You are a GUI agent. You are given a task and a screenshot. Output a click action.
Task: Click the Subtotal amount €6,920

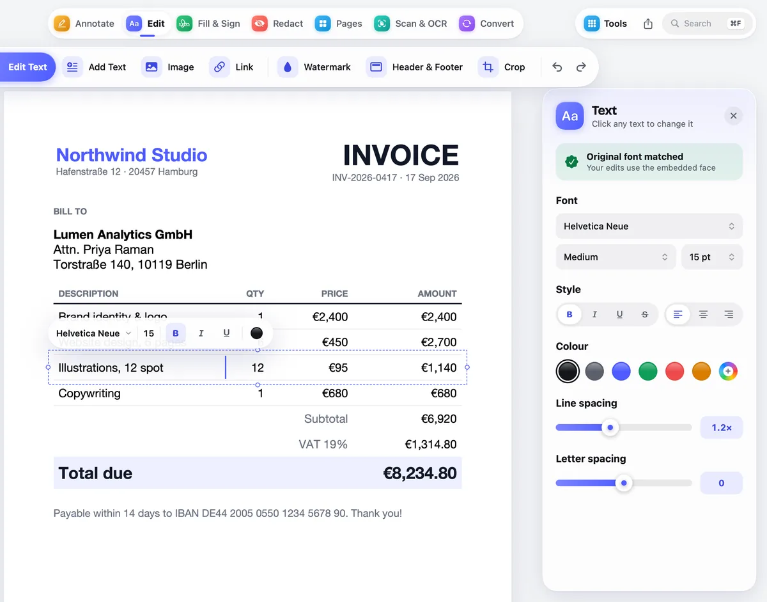(438, 419)
